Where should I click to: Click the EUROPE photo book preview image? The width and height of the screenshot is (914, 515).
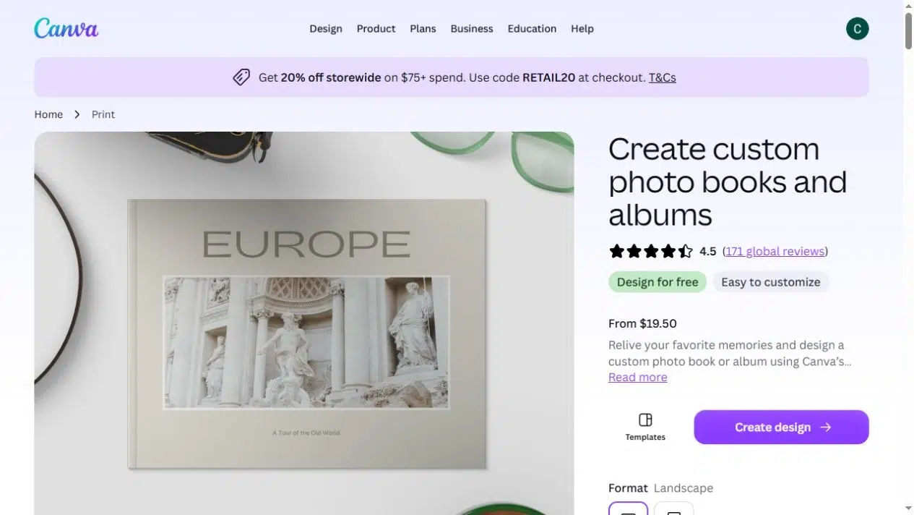(304, 323)
